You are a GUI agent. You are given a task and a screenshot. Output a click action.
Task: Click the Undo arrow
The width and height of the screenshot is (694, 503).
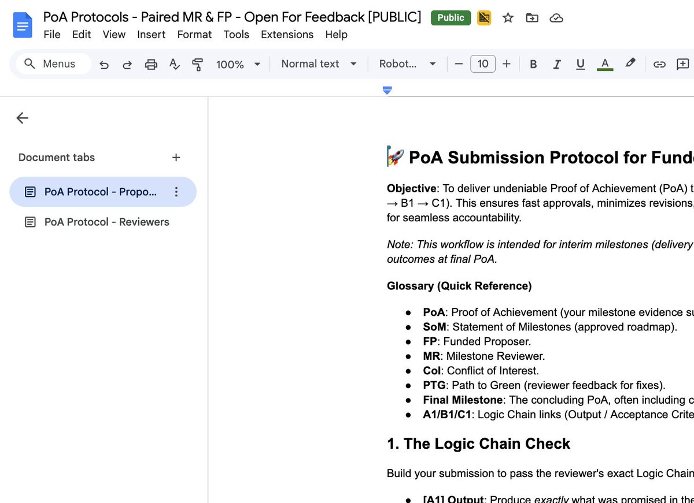click(104, 65)
